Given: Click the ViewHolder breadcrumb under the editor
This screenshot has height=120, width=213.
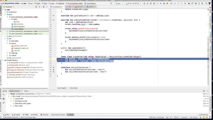Looking at the screenshot, I should (x=74, y=88).
